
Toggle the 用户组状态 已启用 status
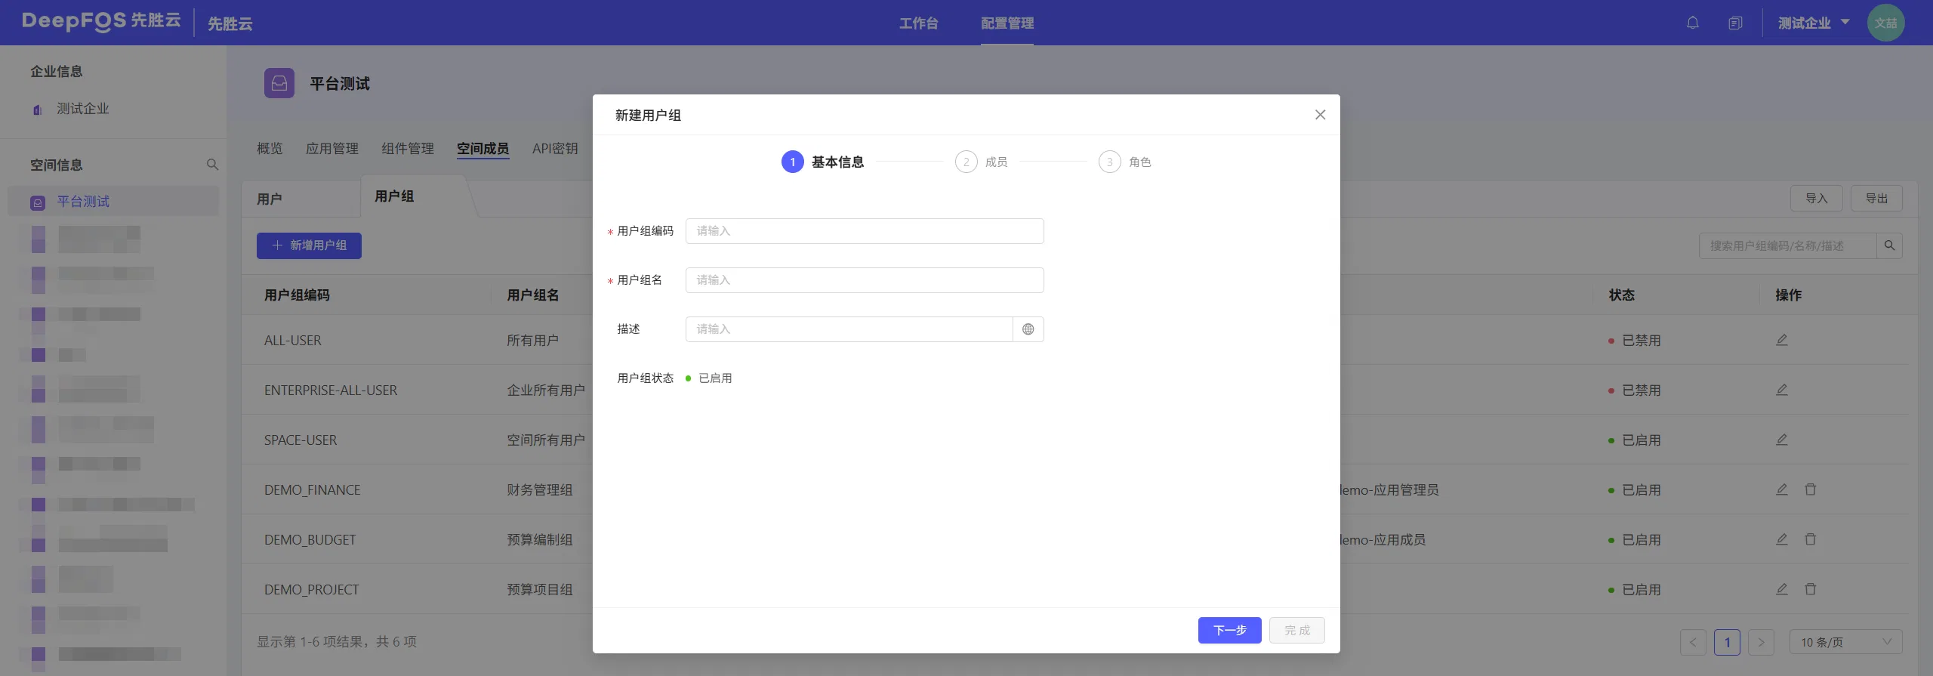pos(709,378)
